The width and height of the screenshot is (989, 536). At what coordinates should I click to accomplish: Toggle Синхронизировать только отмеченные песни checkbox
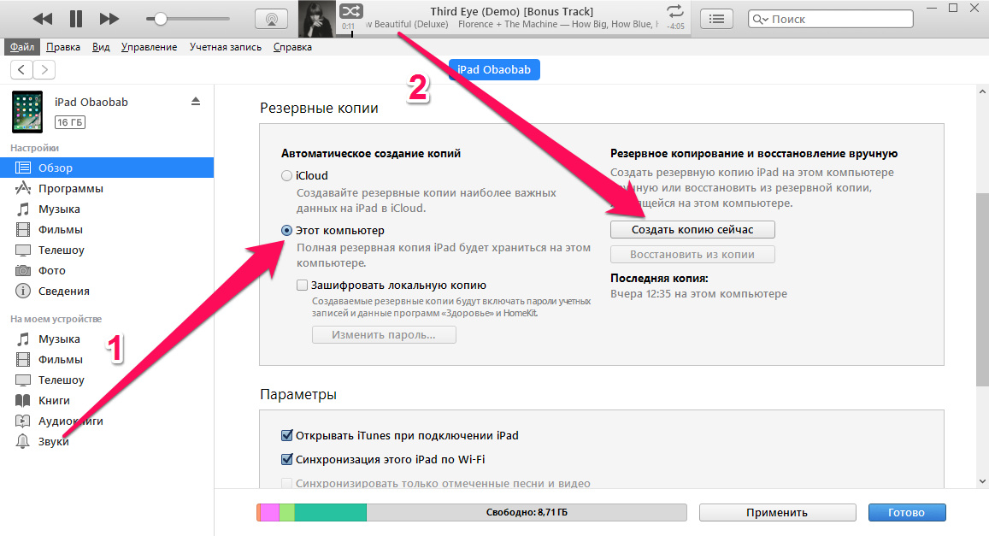click(x=286, y=484)
